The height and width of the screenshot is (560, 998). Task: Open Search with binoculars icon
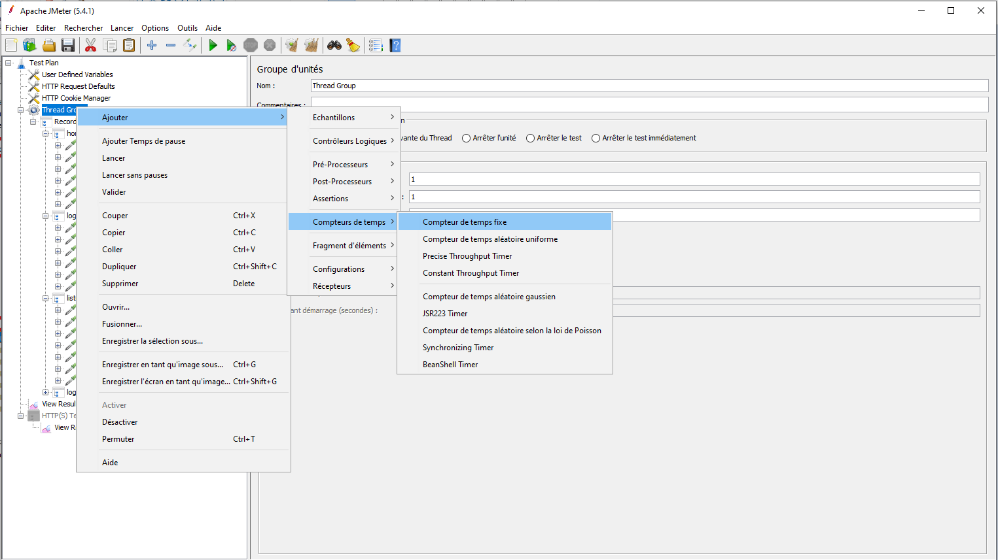coord(334,45)
